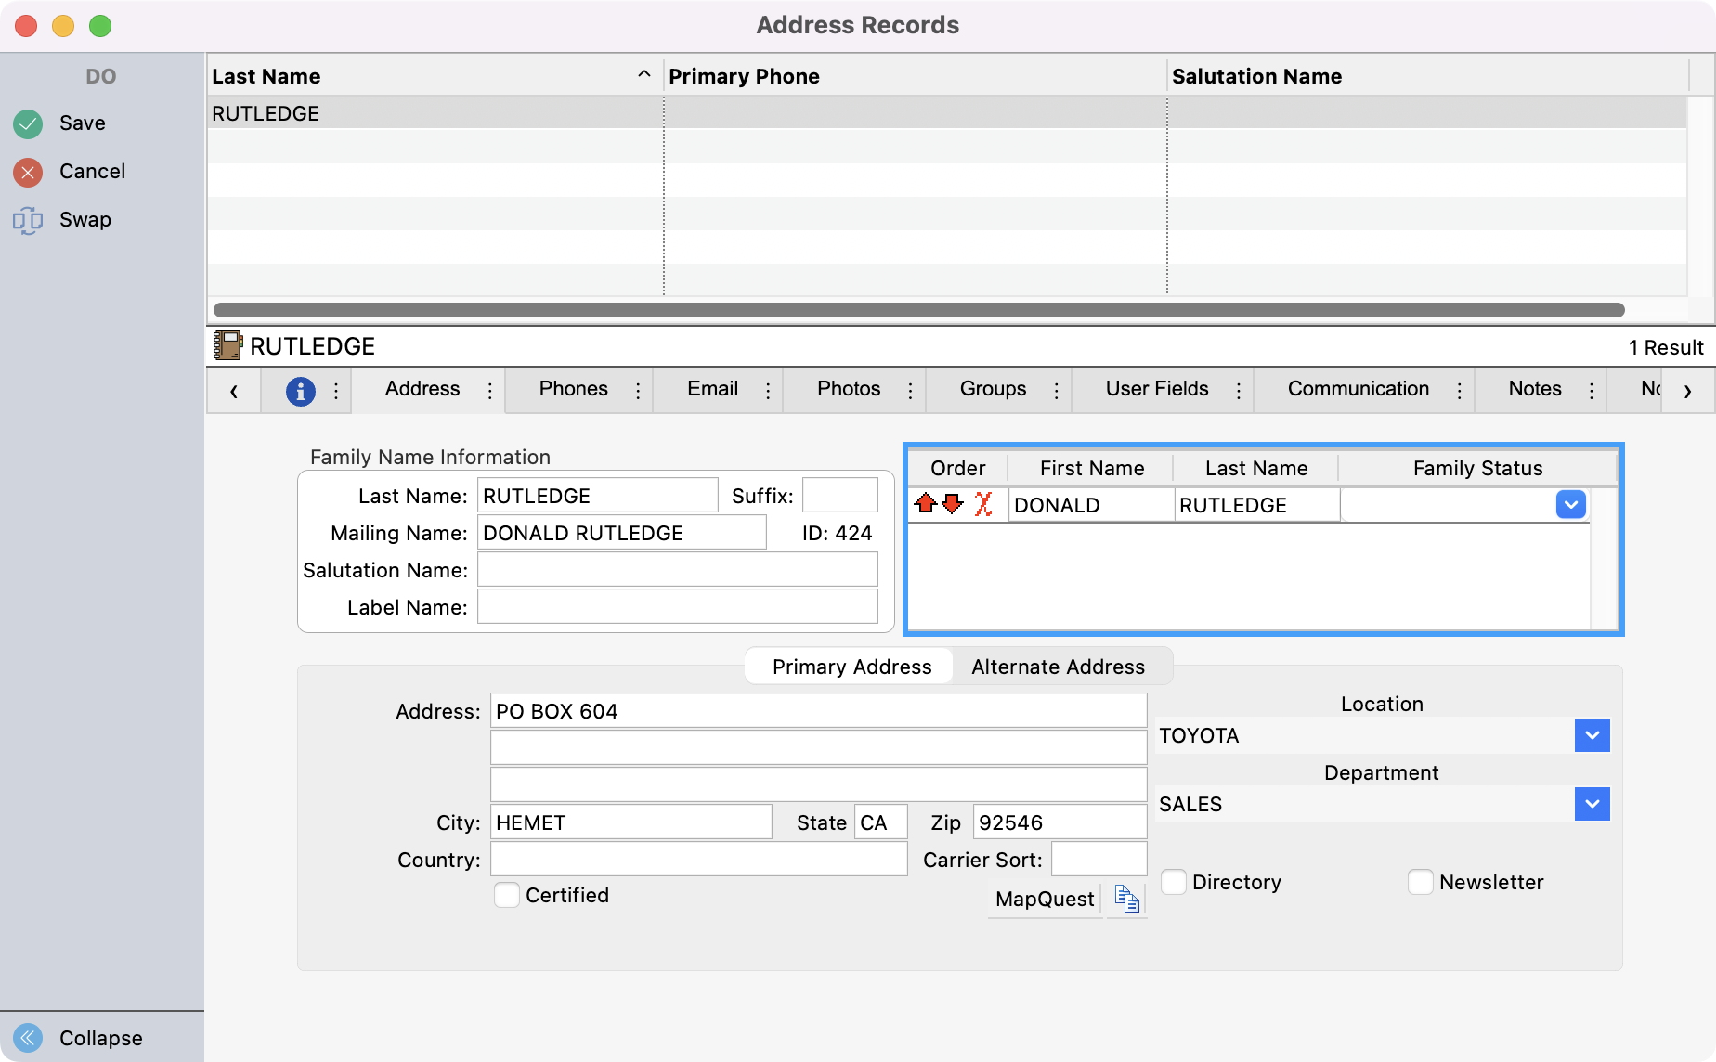Click the MapQuest button
The height and width of the screenshot is (1062, 1716).
pyautogui.click(x=1045, y=899)
